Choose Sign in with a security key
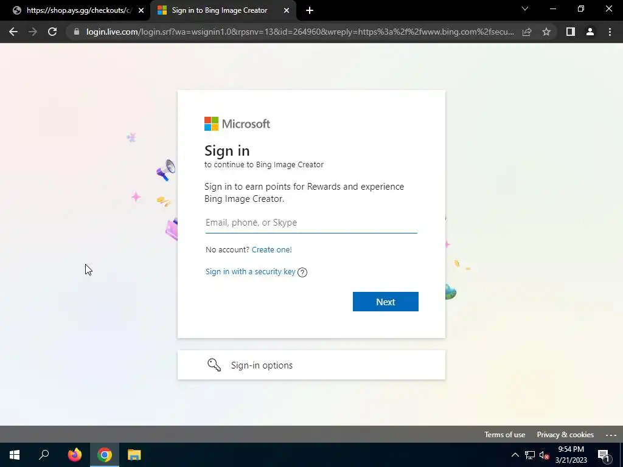Screen dimensions: 623x467 pyautogui.click(x=250, y=272)
